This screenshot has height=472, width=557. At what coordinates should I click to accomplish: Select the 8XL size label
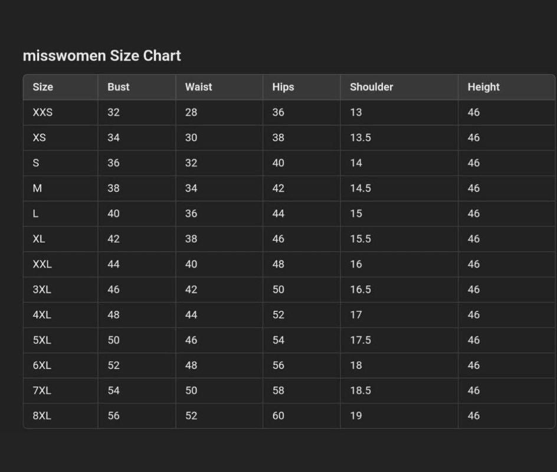tap(42, 416)
